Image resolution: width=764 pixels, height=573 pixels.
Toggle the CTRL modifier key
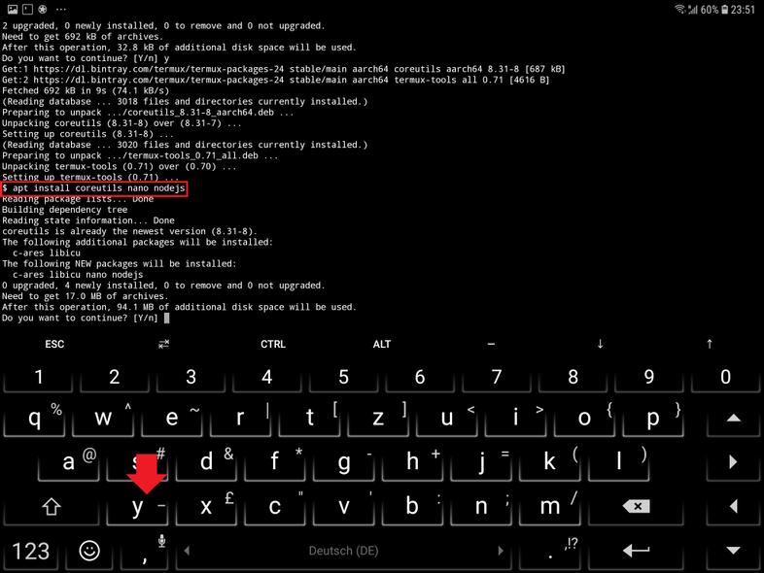pyautogui.click(x=273, y=344)
